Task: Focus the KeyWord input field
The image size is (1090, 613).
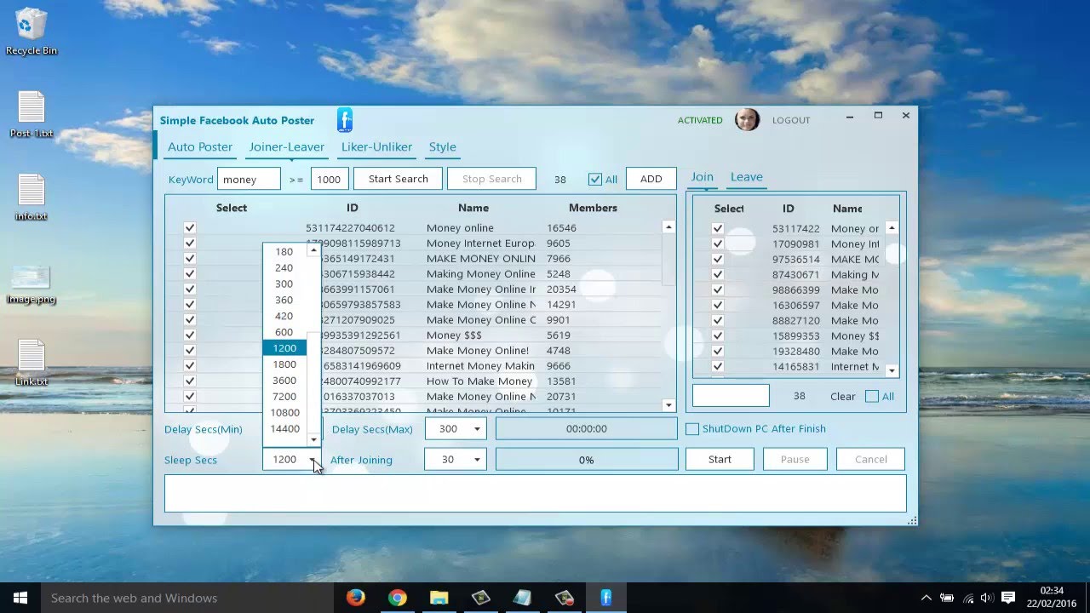Action: click(x=249, y=179)
